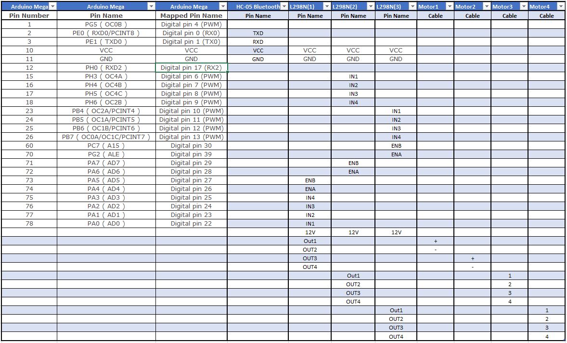The image size is (567, 343).
Task: Select the '-' cable cell under Motor2
Action: pos(473,267)
